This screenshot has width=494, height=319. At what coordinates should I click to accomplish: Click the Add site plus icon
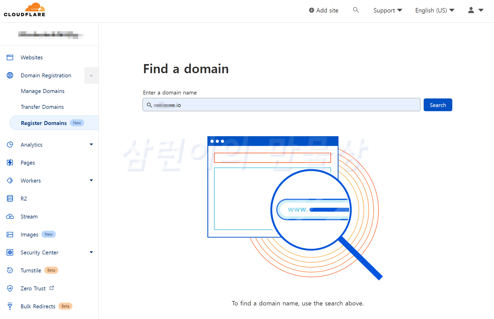311,10
